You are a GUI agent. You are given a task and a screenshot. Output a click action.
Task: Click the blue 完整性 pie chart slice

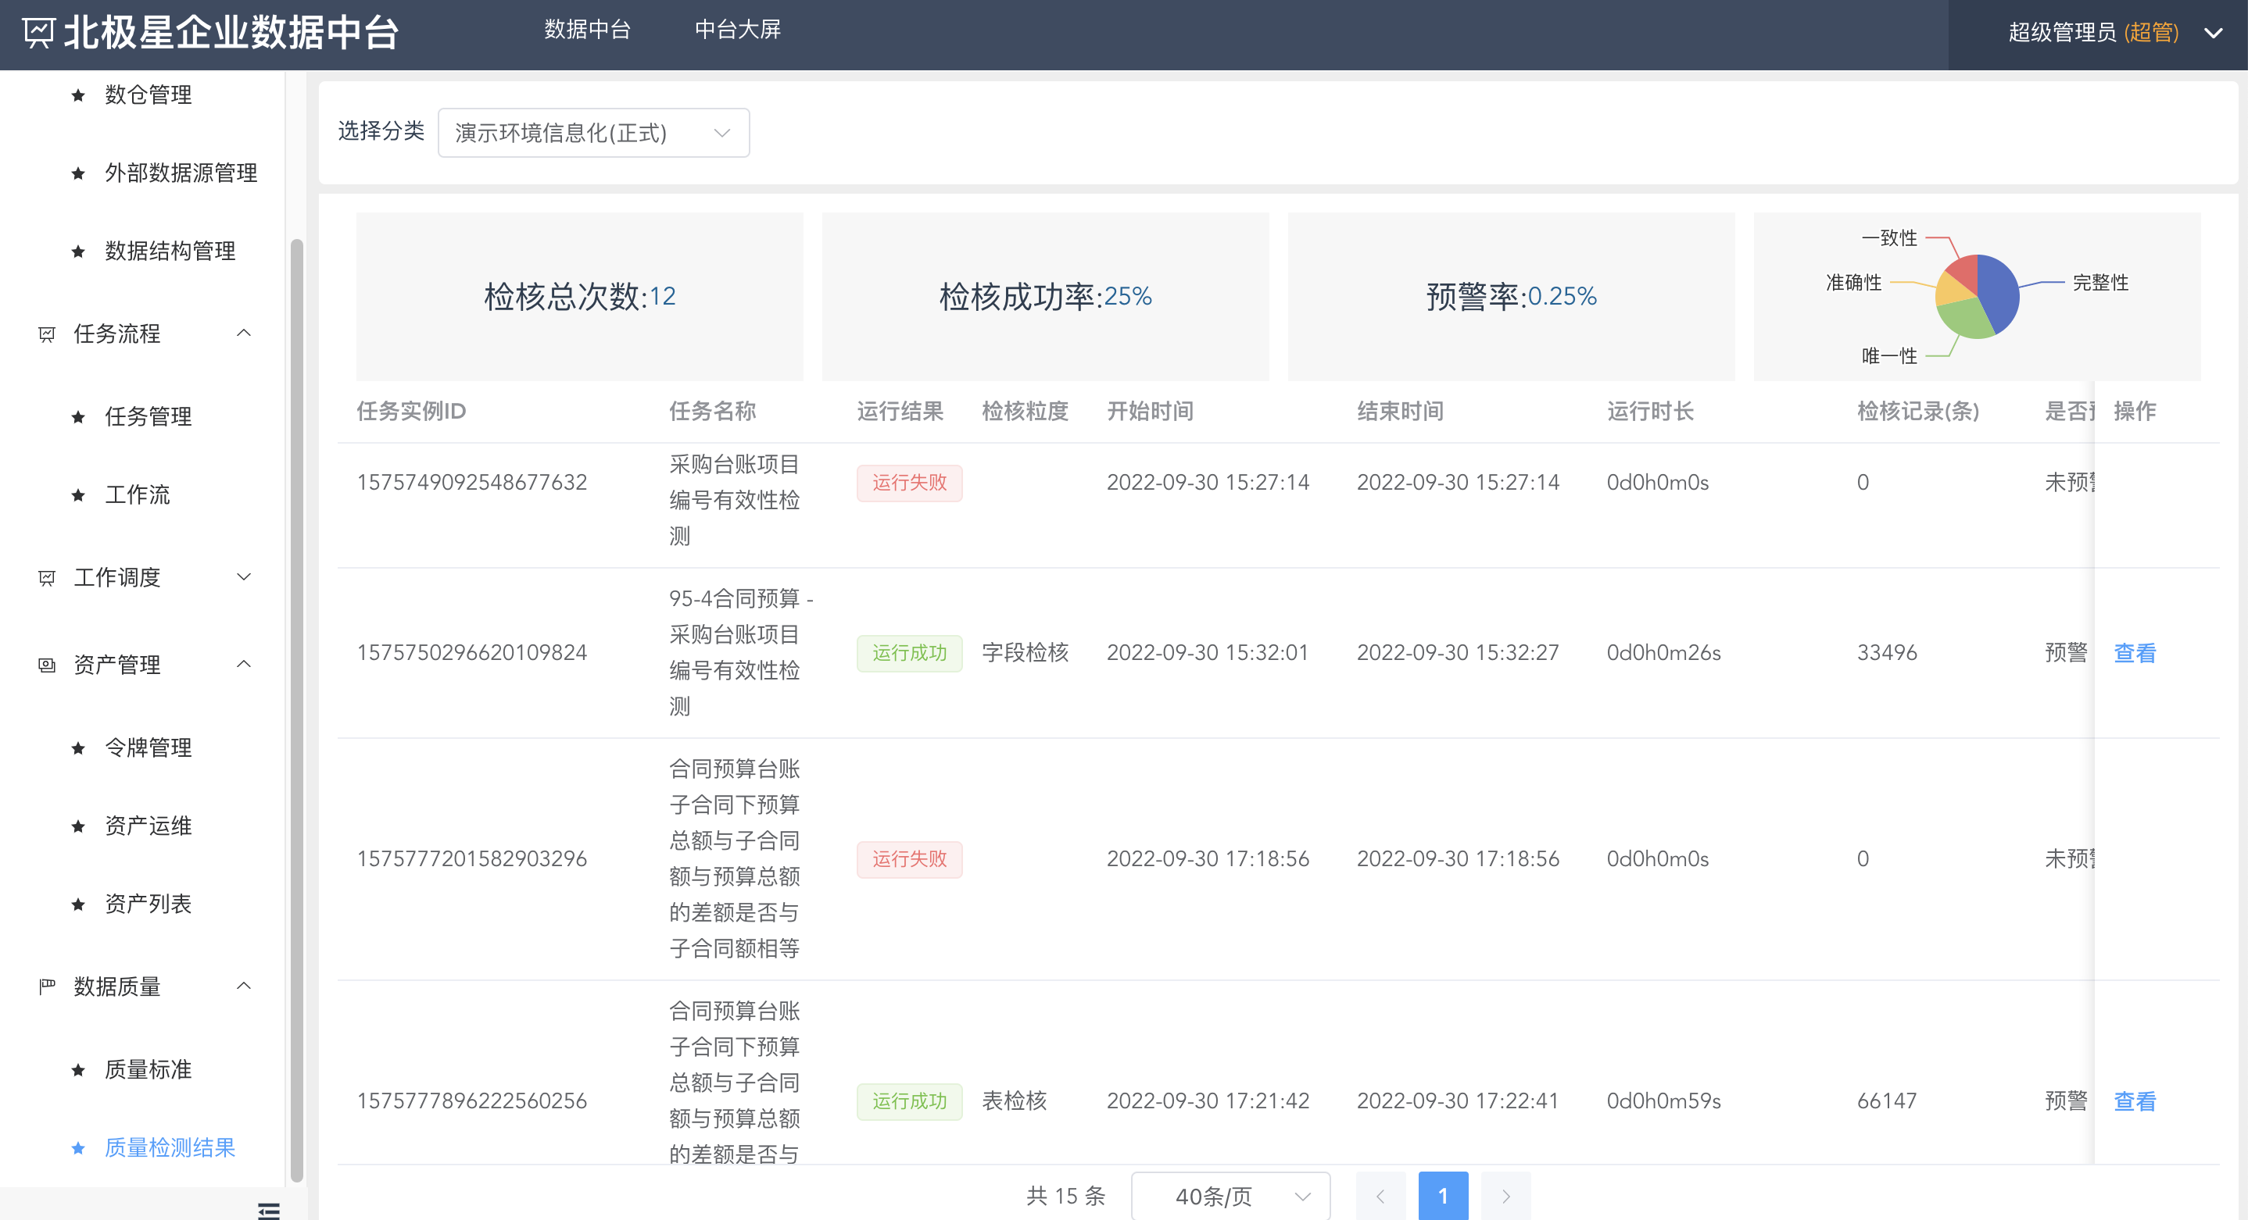[x=1999, y=287]
